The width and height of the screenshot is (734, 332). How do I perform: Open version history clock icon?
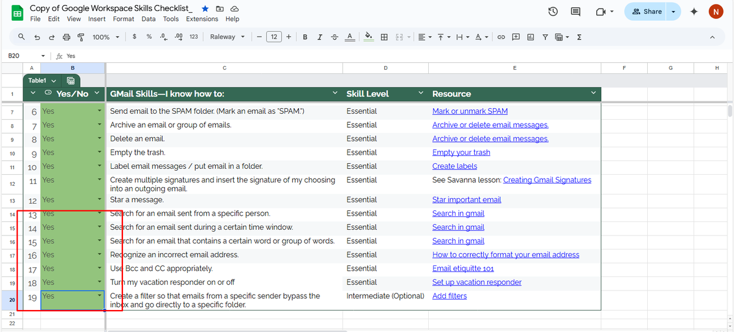[553, 12]
